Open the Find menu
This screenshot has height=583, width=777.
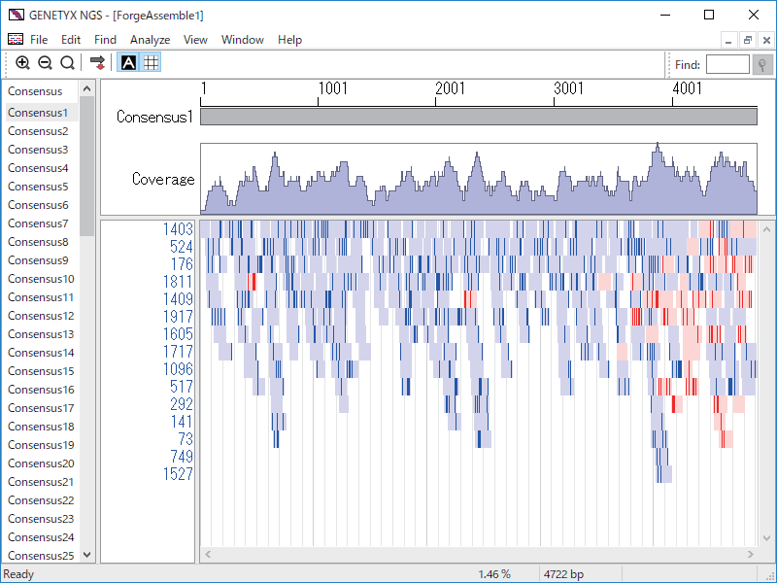tap(105, 40)
